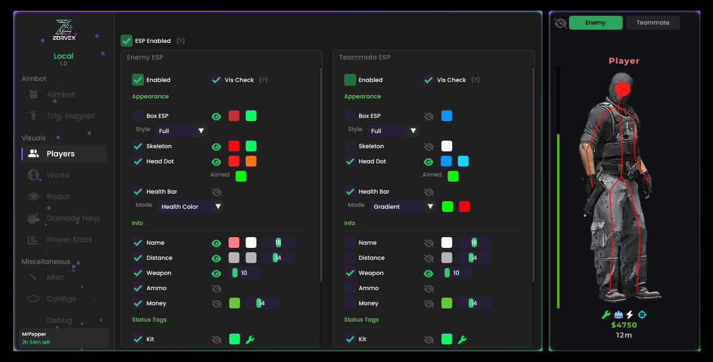
Task: Open the Aimbot section icon
Action: 33,95
